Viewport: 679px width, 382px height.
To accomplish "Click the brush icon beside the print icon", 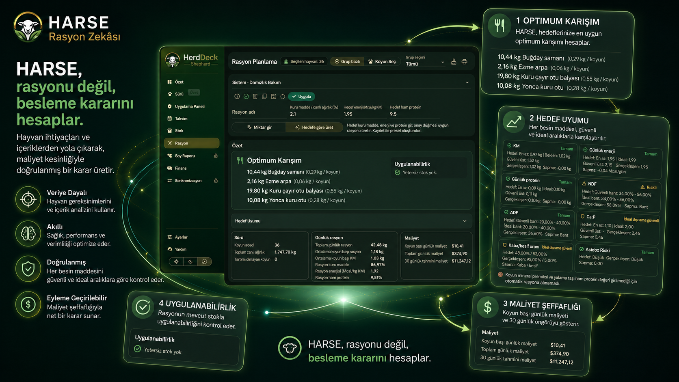I will 454,62.
